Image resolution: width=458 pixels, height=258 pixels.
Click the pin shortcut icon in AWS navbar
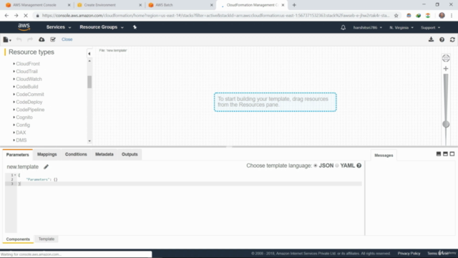point(135,27)
